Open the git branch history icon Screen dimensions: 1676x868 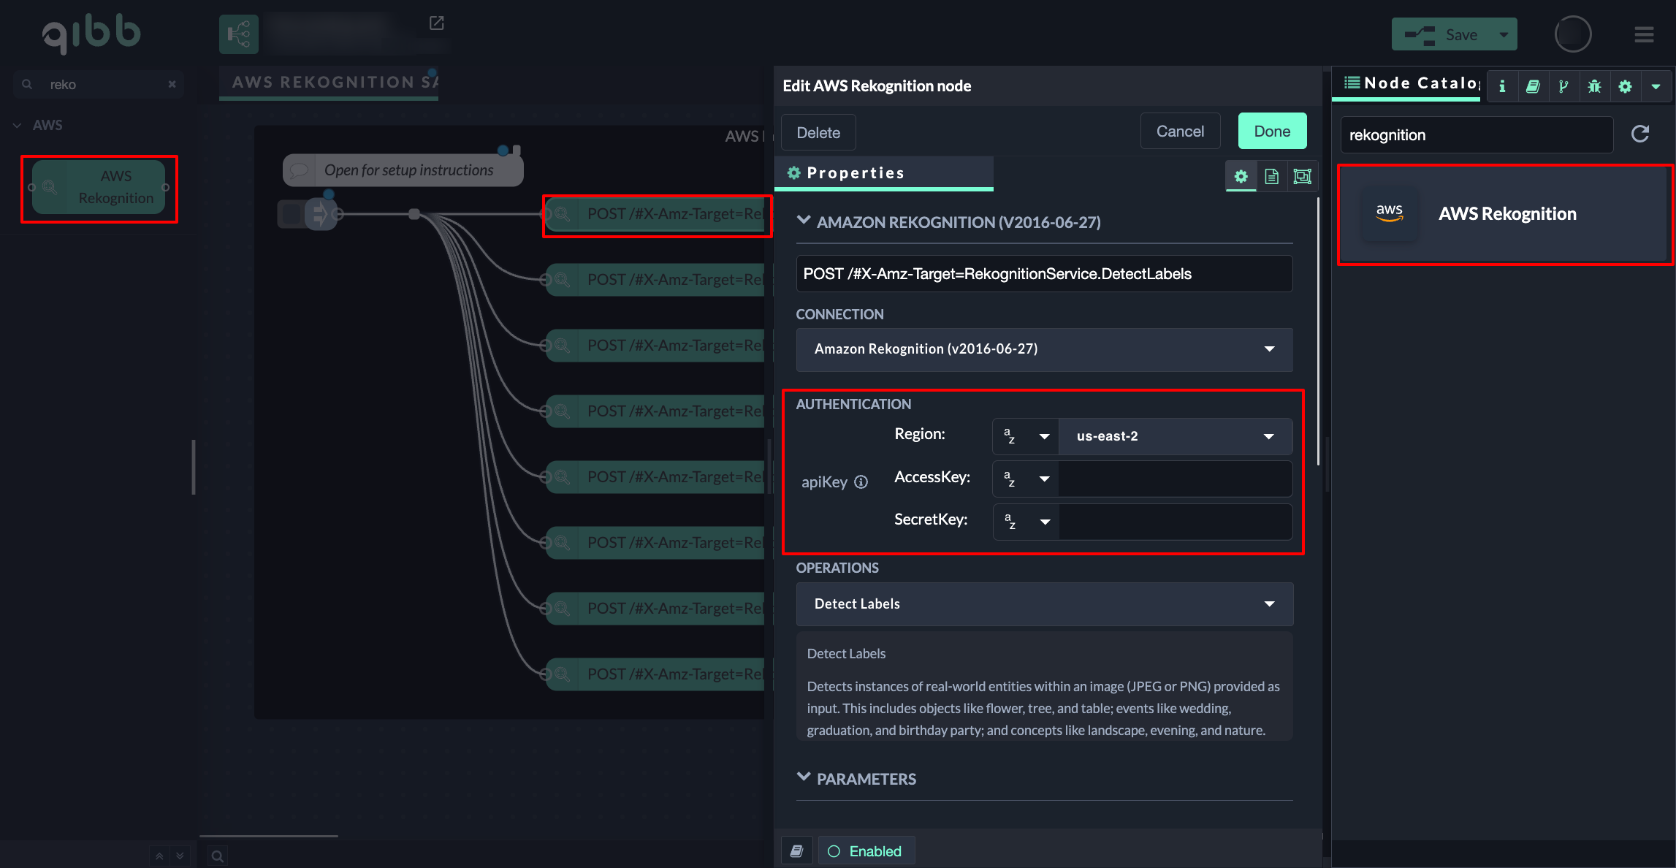(1563, 86)
